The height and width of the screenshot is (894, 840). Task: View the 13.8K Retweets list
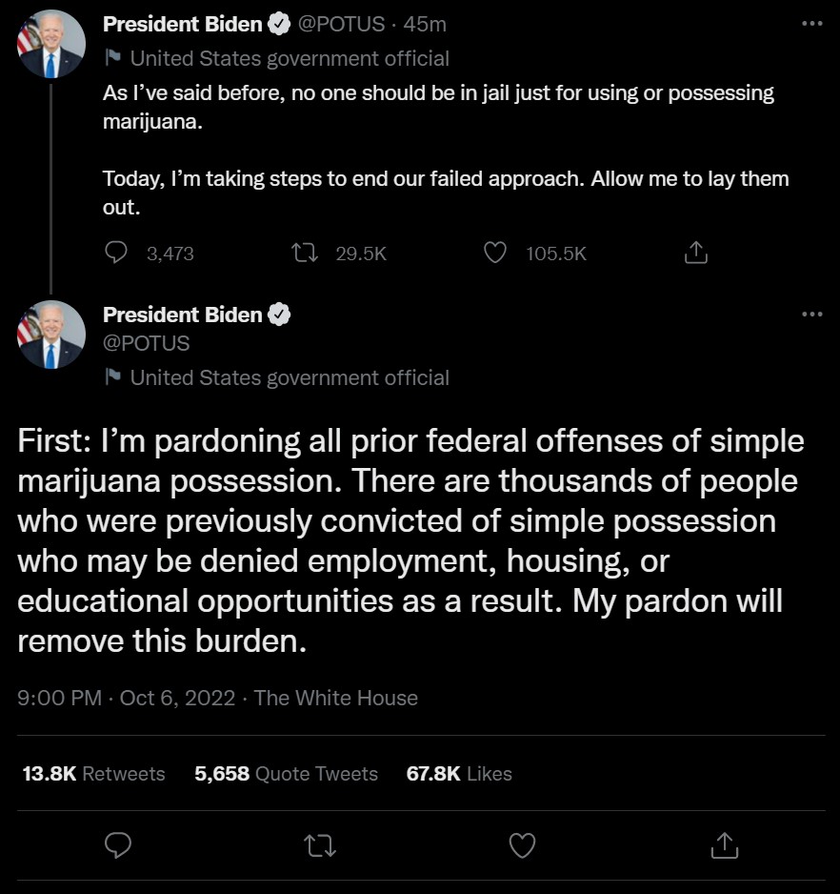[93, 774]
